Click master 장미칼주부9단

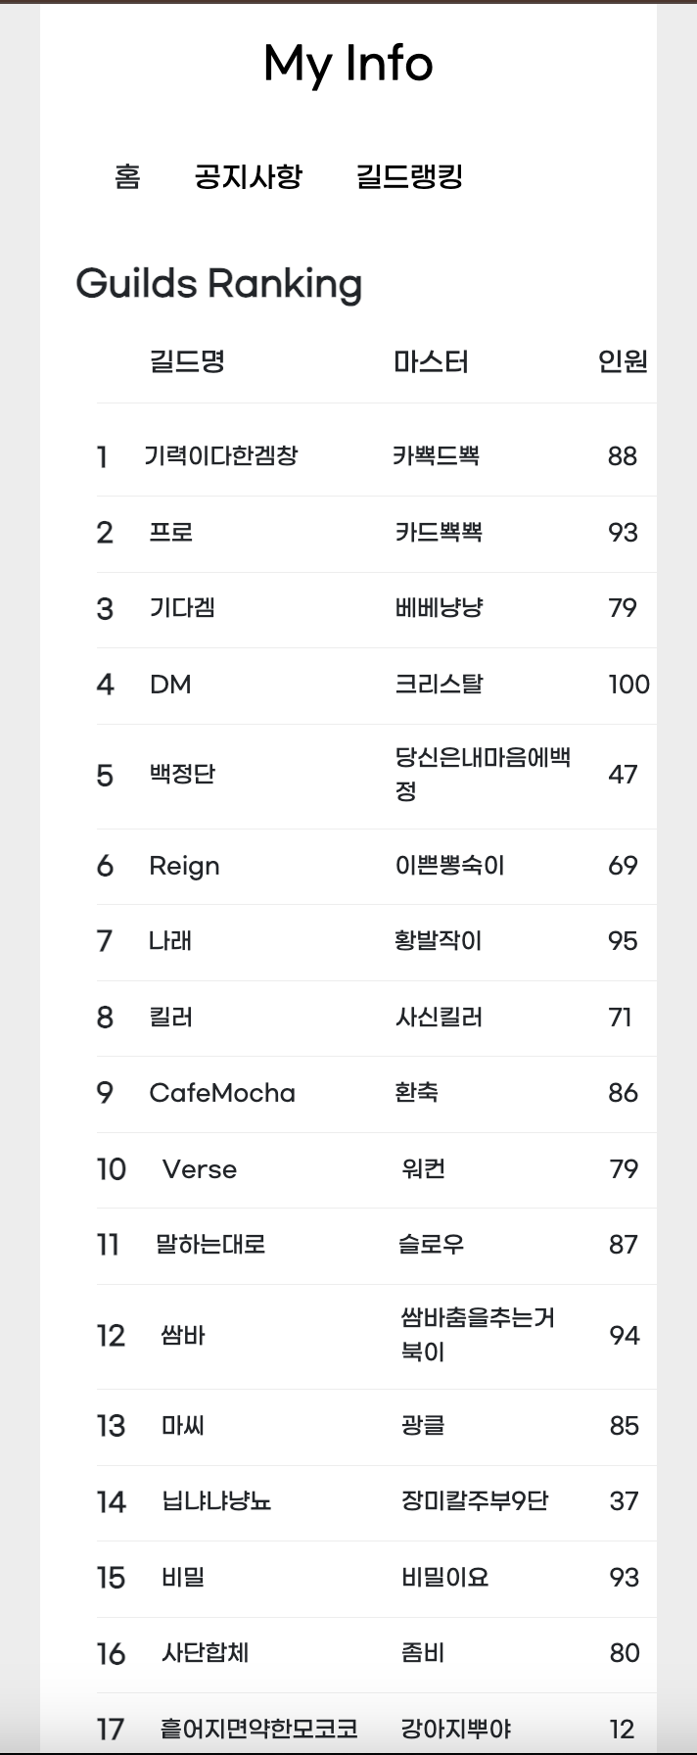[x=475, y=1500]
